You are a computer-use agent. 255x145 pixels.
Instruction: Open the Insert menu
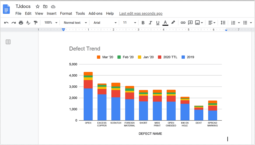point(52,13)
